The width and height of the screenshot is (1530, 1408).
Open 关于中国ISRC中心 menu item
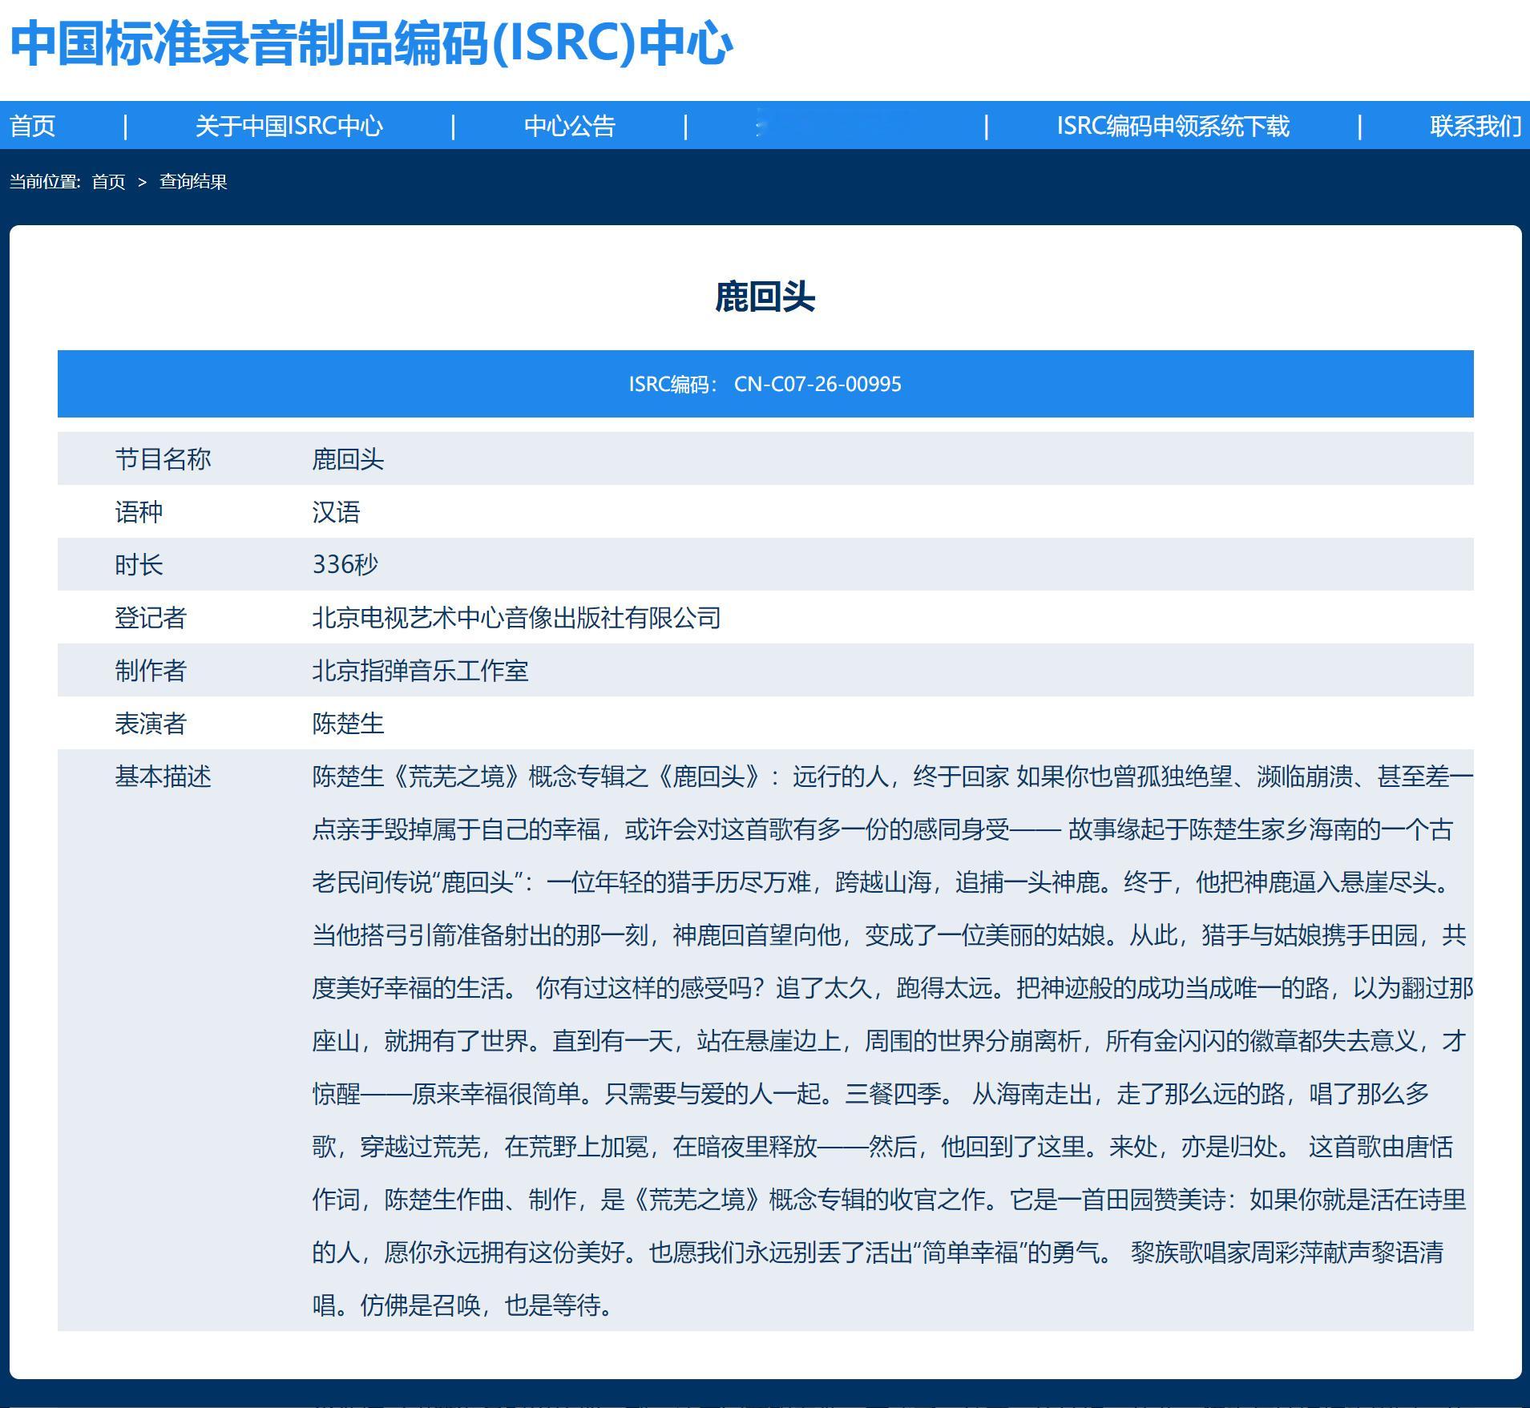289,127
